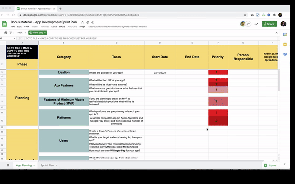Select the Planning phase cell
Image resolution: width=295 pixels, height=184 pixels.
22,98
